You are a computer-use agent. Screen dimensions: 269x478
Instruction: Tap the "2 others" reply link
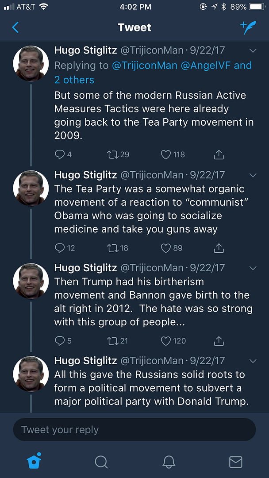pos(74,80)
